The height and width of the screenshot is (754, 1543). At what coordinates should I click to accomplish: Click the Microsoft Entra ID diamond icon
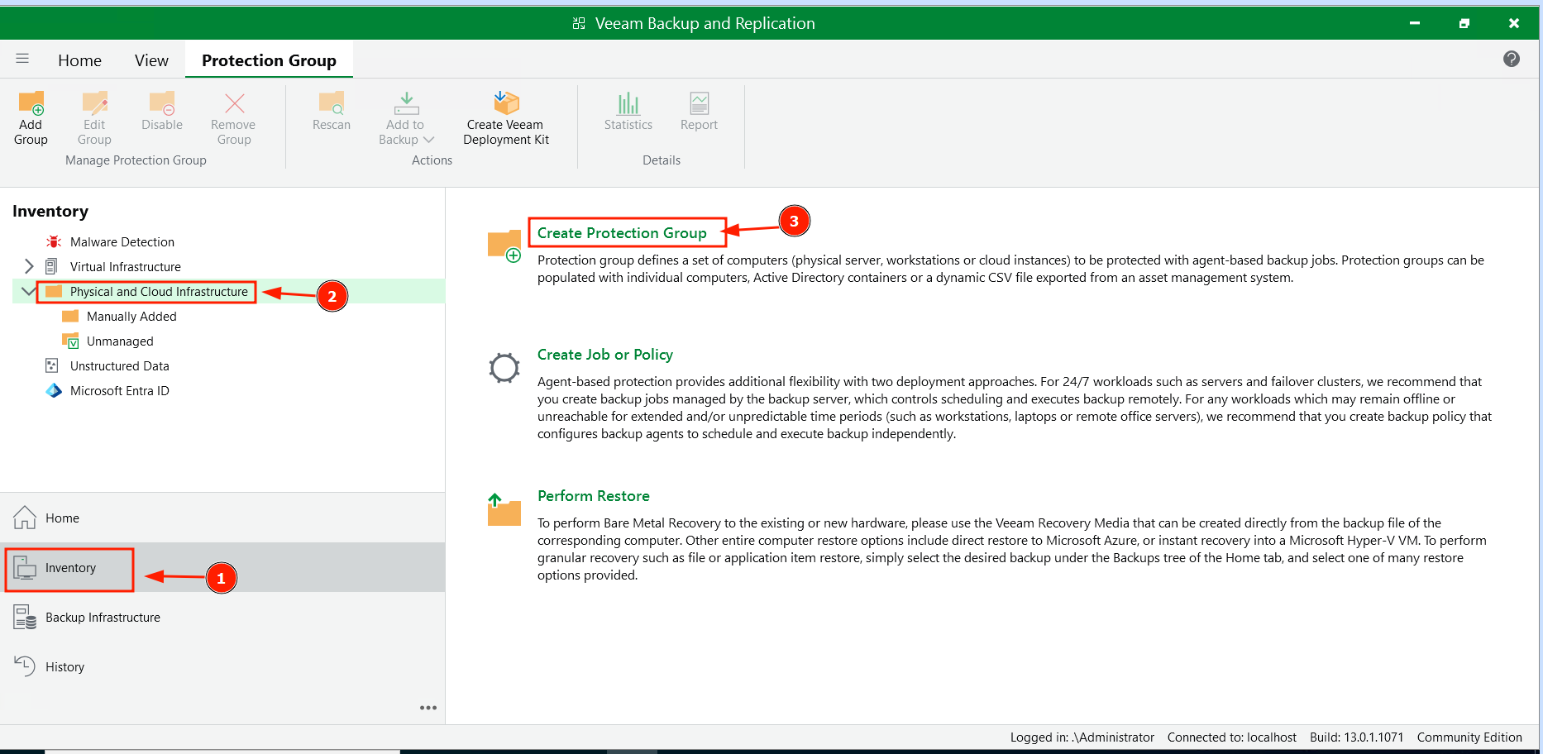[54, 390]
